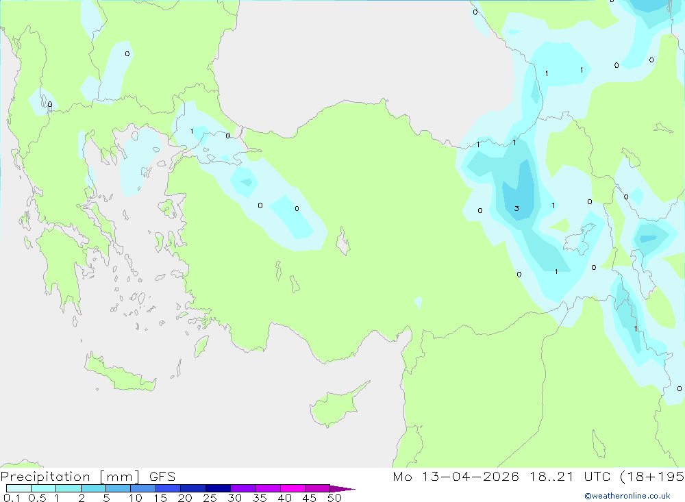
Task: Click the "0.1" legend scale label
Action: tap(12, 498)
